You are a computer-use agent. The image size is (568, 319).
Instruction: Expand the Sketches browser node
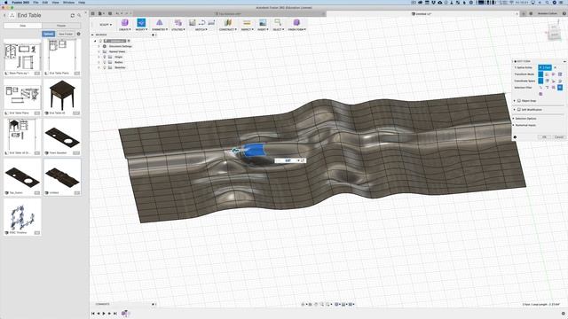(99, 67)
